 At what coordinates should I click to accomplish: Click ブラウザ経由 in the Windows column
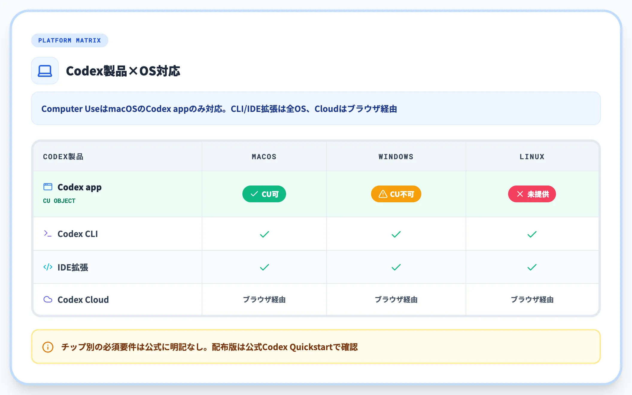pyautogui.click(x=396, y=300)
